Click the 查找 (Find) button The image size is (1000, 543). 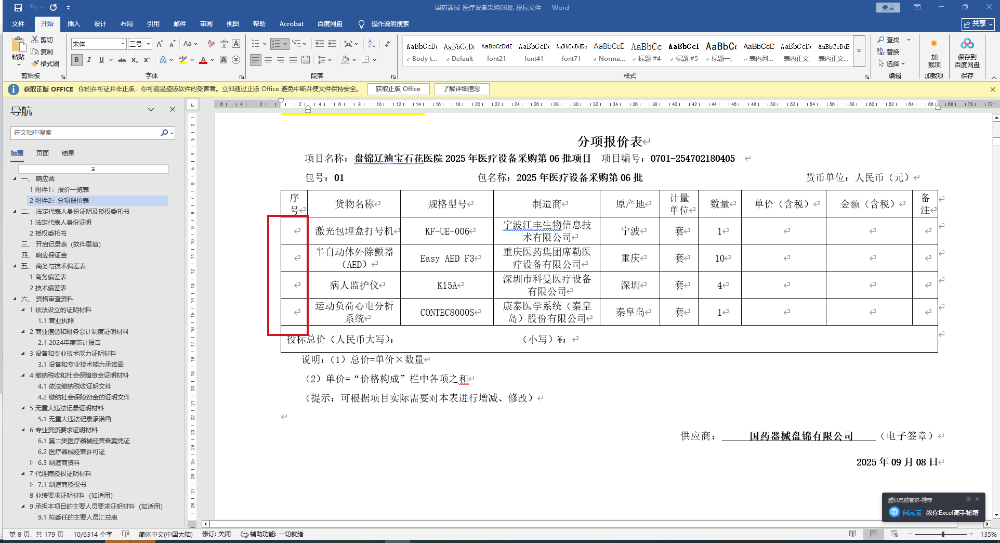pos(888,40)
